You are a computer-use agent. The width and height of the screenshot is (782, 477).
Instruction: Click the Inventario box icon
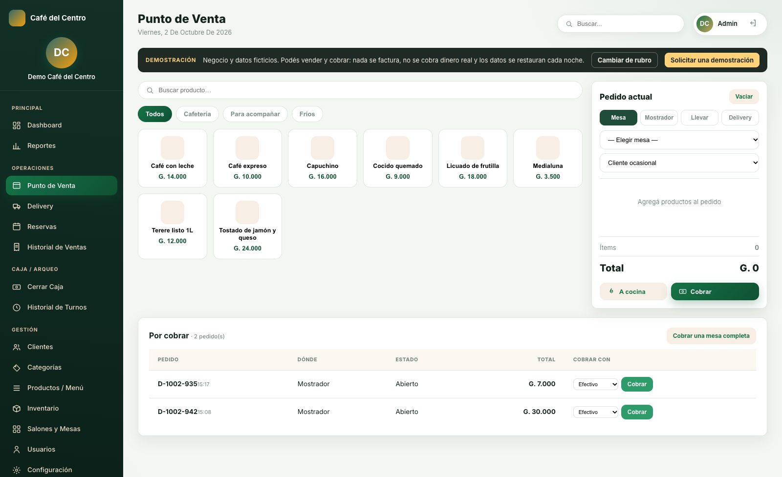click(17, 409)
